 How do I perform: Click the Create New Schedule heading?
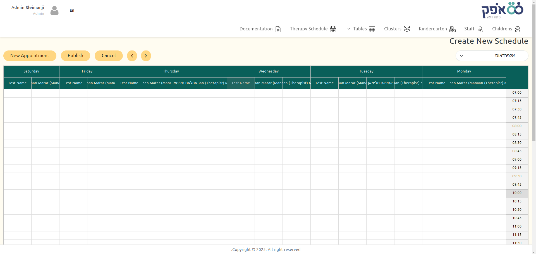click(x=489, y=41)
